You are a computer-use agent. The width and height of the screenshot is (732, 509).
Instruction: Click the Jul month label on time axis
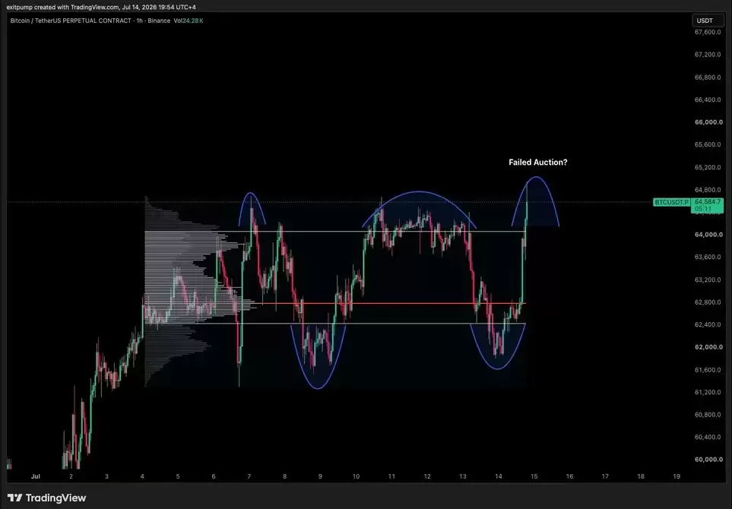click(x=36, y=476)
